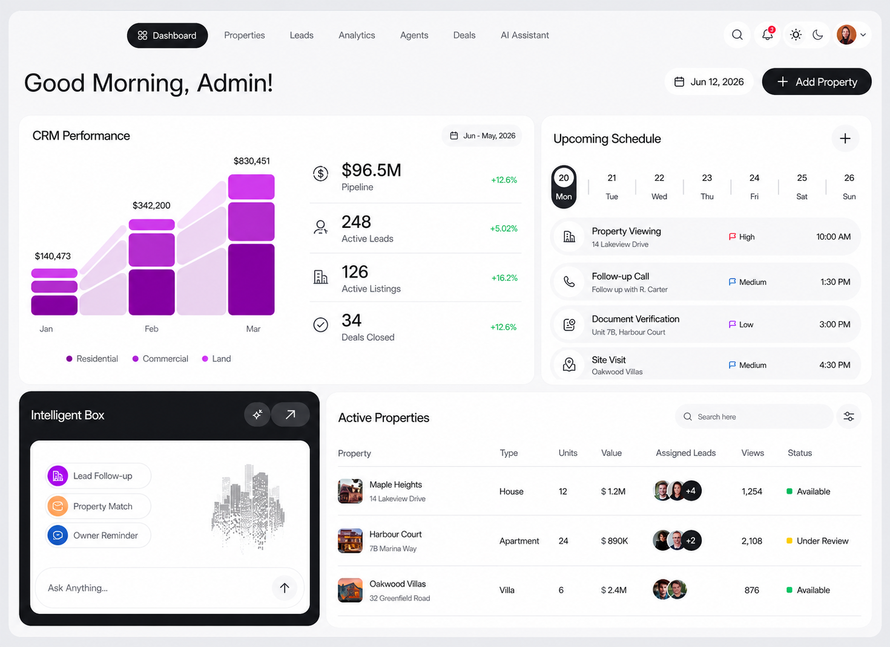
Task: Open the Agents nav item
Action: (414, 35)
